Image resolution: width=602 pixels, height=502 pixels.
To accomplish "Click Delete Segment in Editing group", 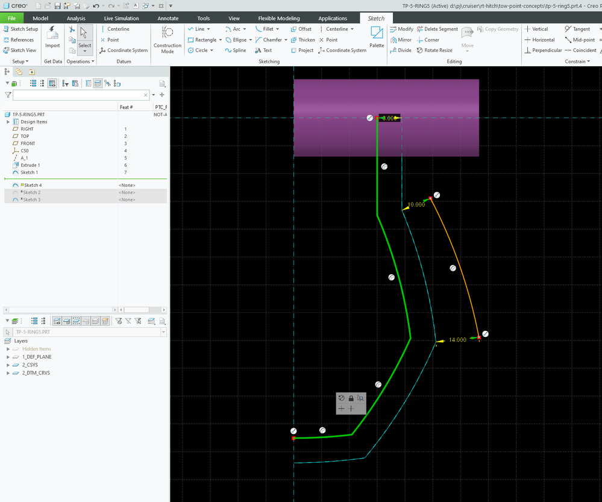I will pos(437,29).
